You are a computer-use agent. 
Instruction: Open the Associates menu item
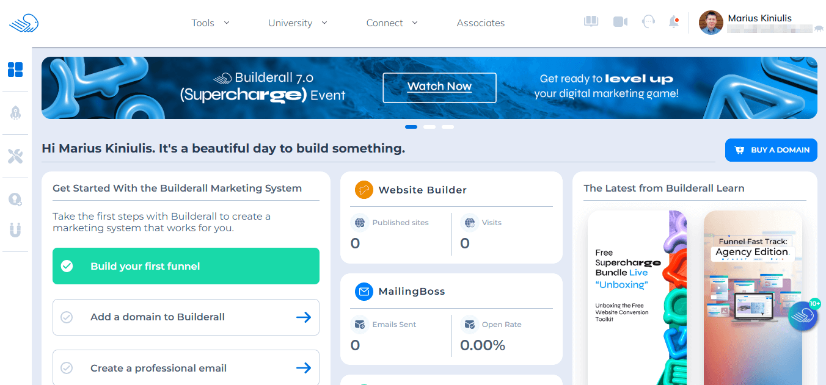point(481,23)
